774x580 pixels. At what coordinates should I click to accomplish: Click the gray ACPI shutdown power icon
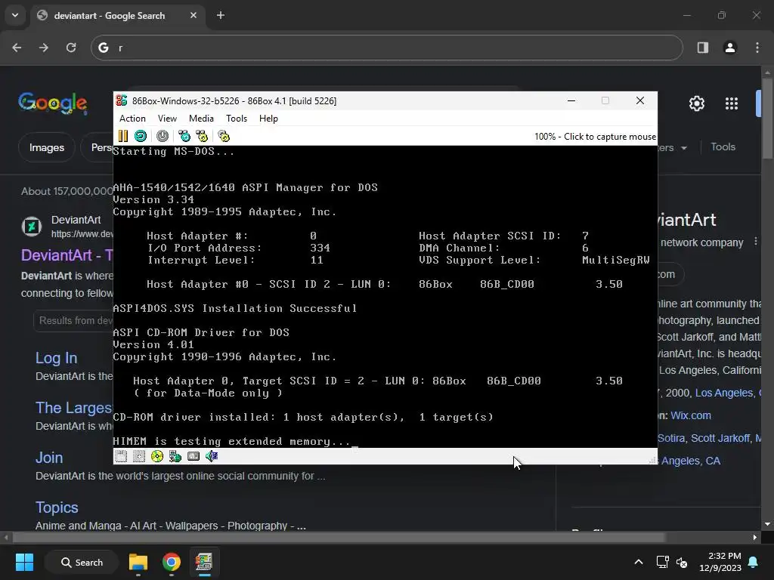[x=163, y=136]
